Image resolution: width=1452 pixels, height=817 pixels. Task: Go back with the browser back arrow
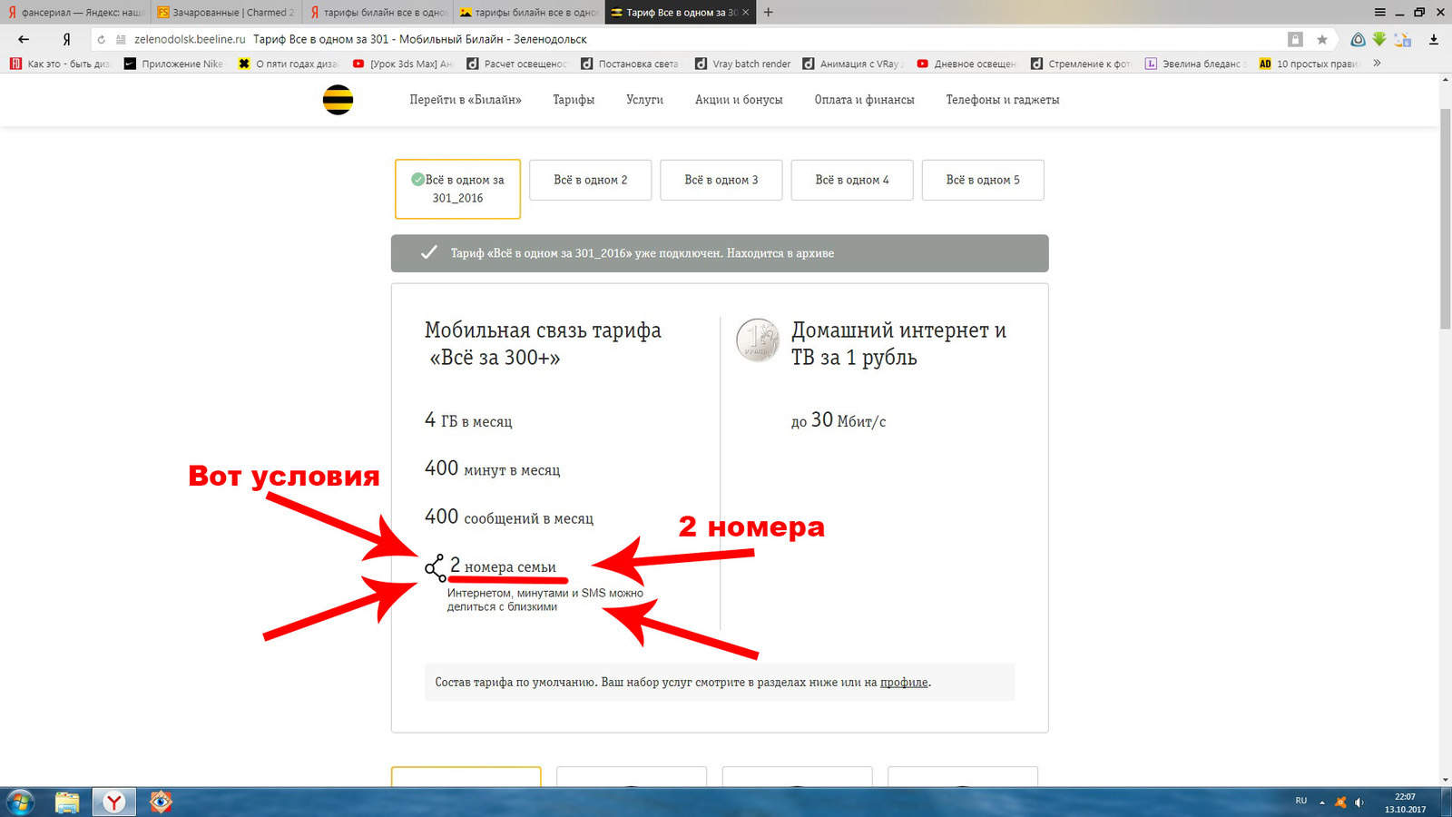24,39
